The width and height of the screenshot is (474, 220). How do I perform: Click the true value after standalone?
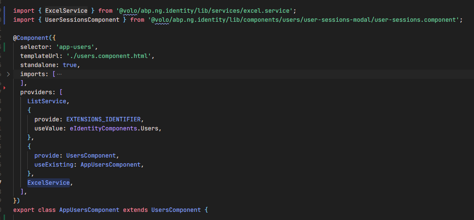pyautogui.click(x=70, y=65)
